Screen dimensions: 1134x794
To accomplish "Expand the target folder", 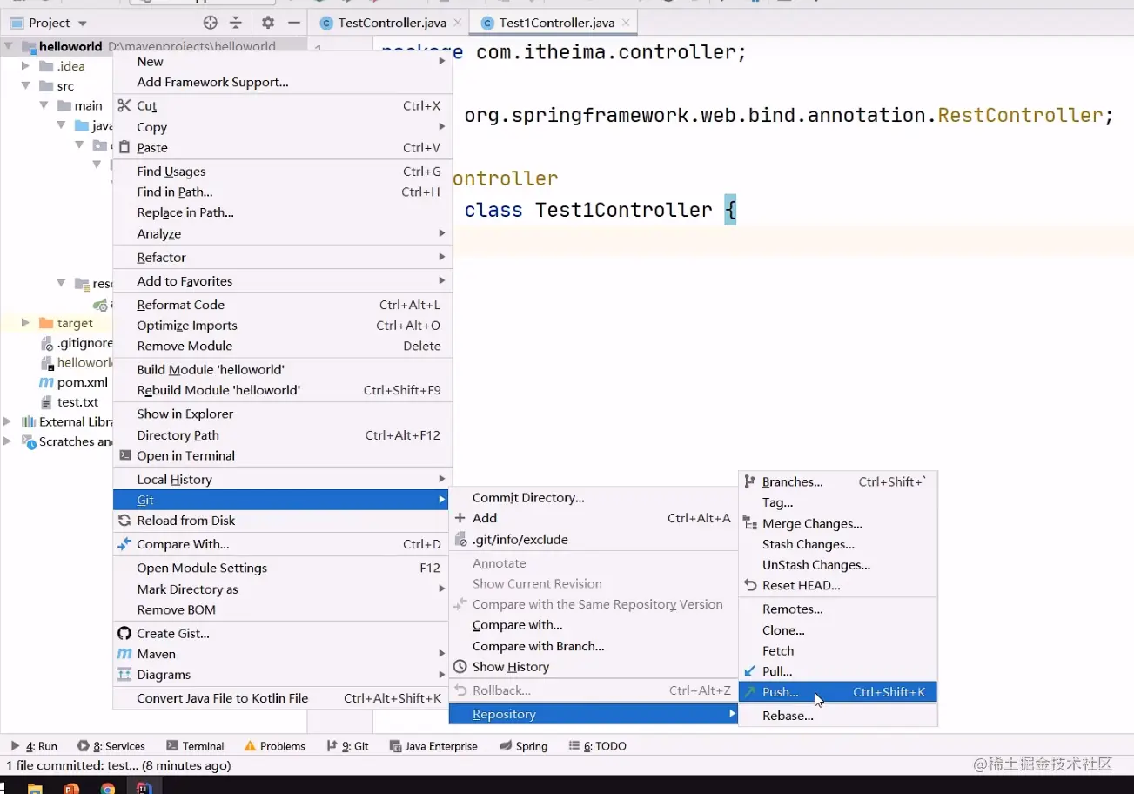I will [x=26, y=323].
